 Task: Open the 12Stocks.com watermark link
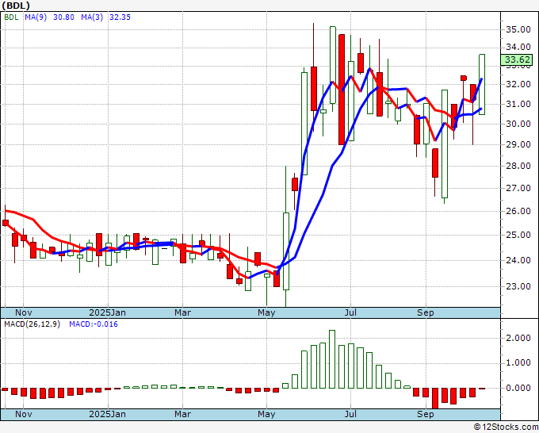(504, 427)
